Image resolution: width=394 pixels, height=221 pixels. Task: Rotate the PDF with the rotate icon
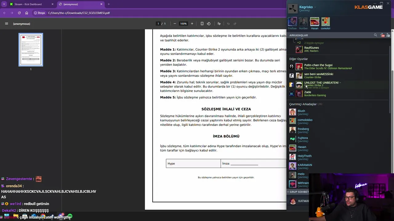[209, 24]
